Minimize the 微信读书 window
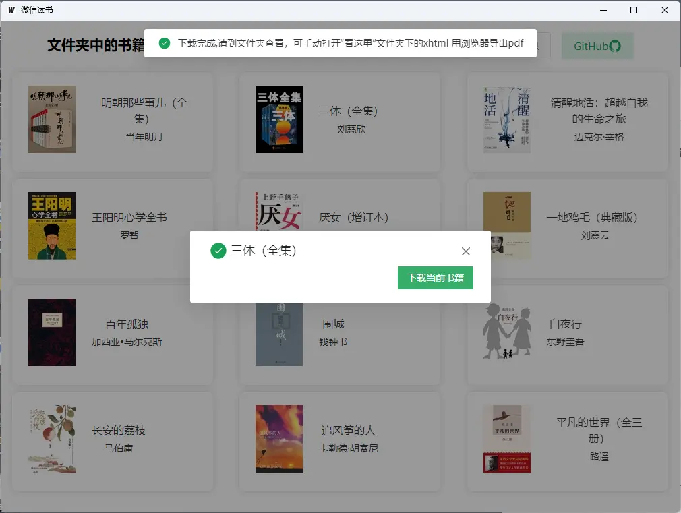The height and width of the screenshot is (513, 681). pos(603,10)
